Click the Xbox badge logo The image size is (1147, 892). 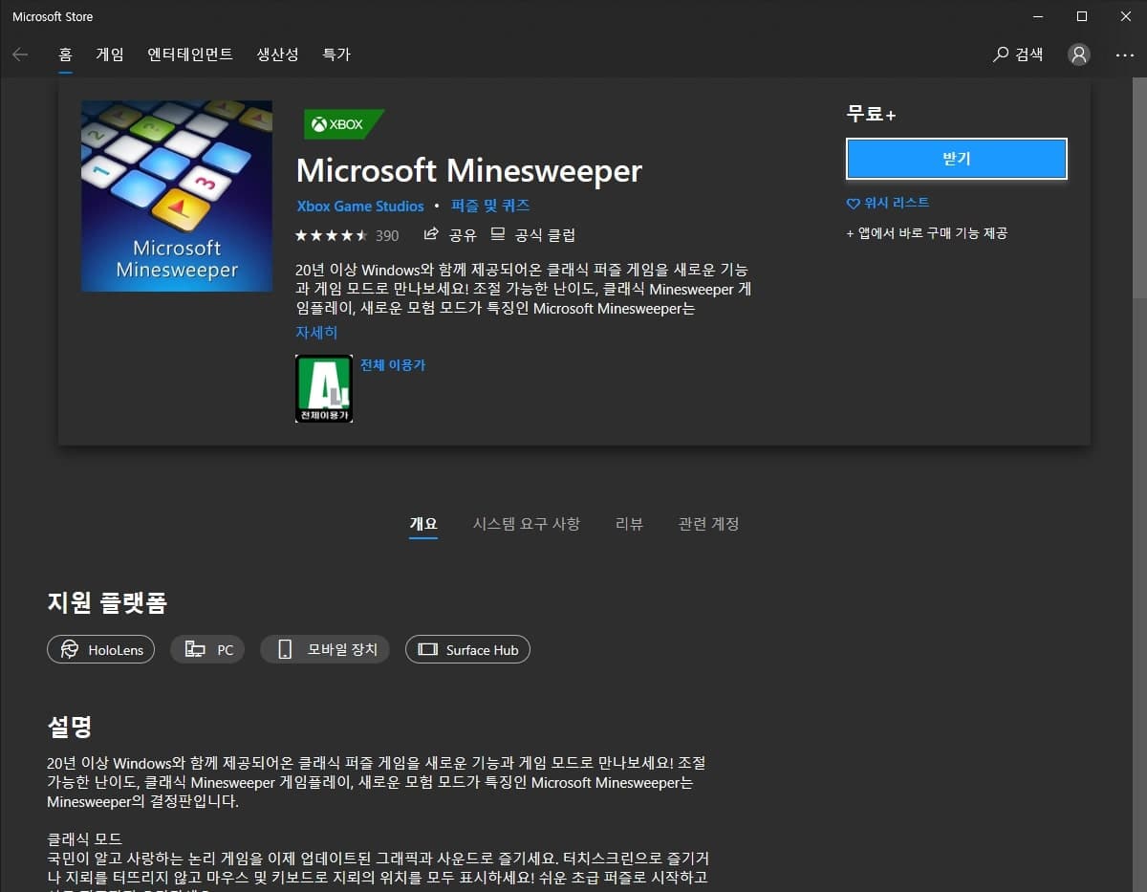tap(343, 124)
